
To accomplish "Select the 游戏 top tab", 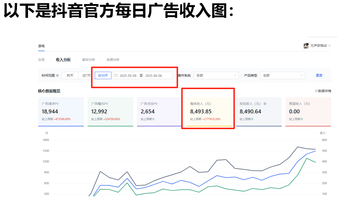I will point(41,46).
